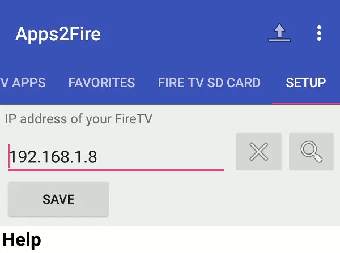Search network for FireTV devices
This screenshot has width=340, height=253.
click(311, 152)
